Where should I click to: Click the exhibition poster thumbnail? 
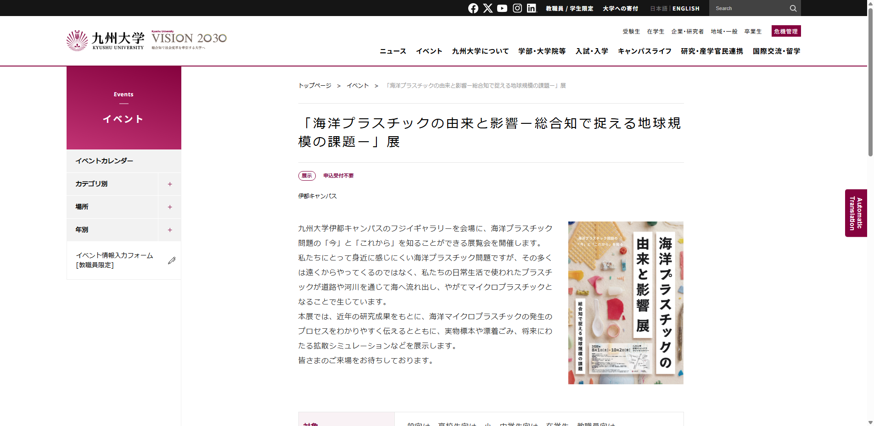point(626,303)
